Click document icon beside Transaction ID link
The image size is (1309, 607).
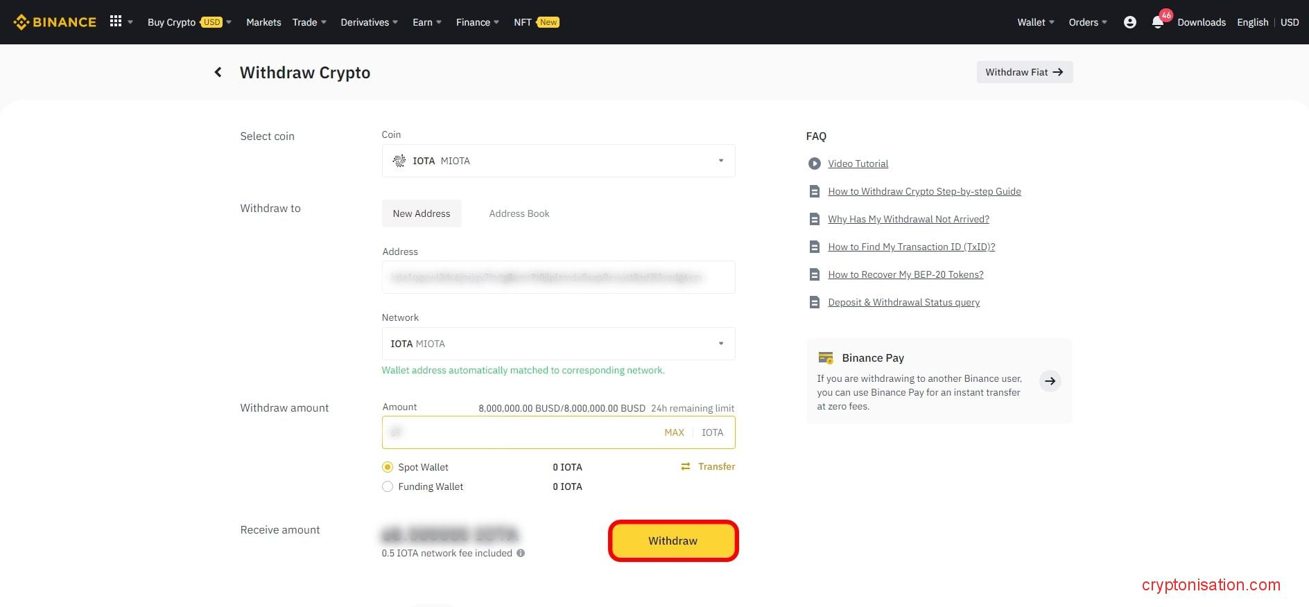(x=815, y=247)
